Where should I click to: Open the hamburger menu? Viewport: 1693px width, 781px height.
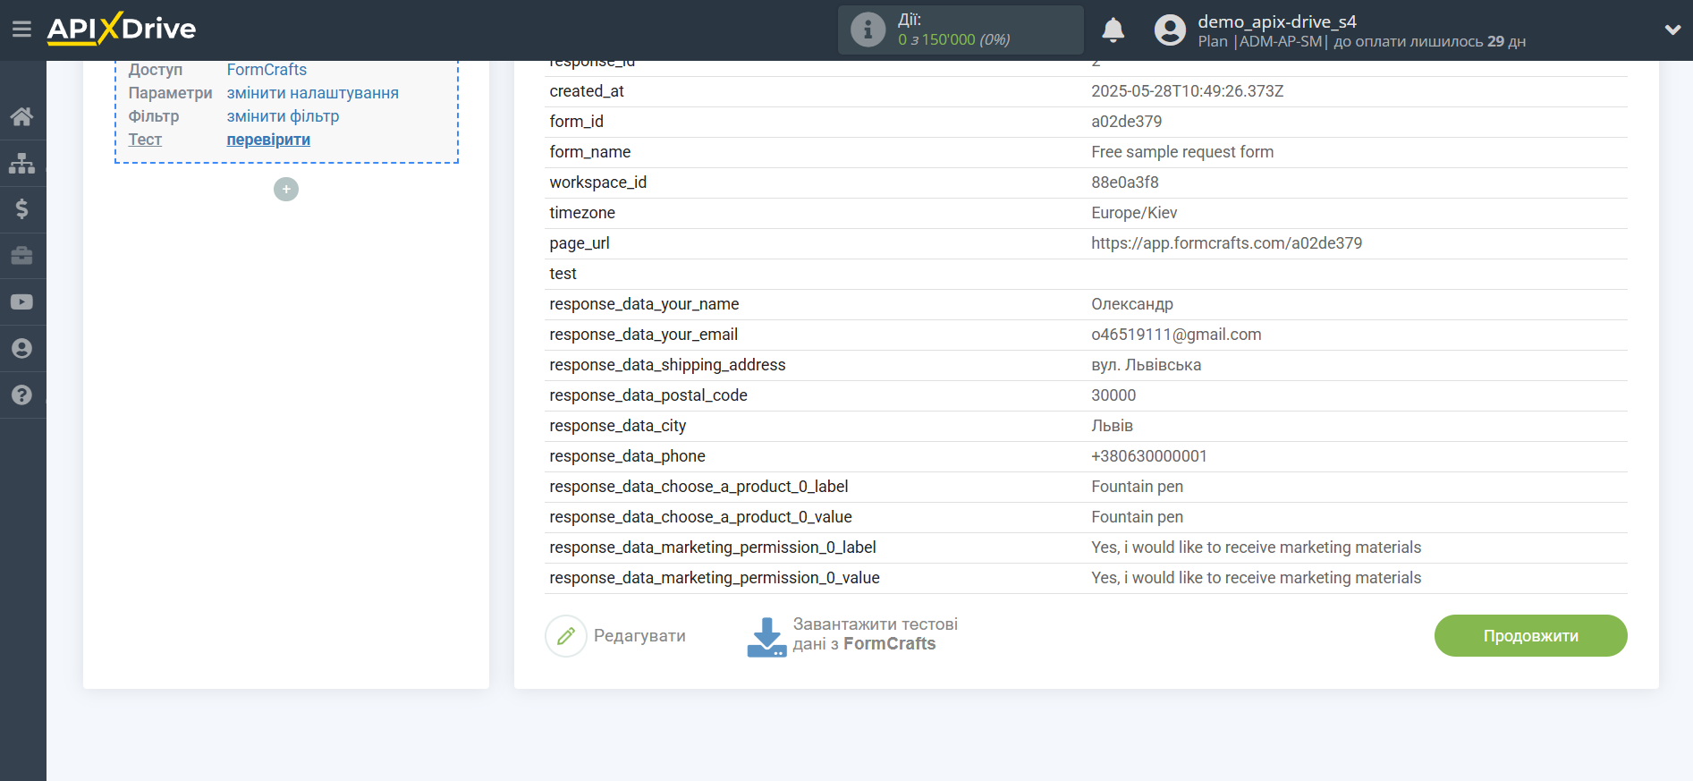click(21, 30)
